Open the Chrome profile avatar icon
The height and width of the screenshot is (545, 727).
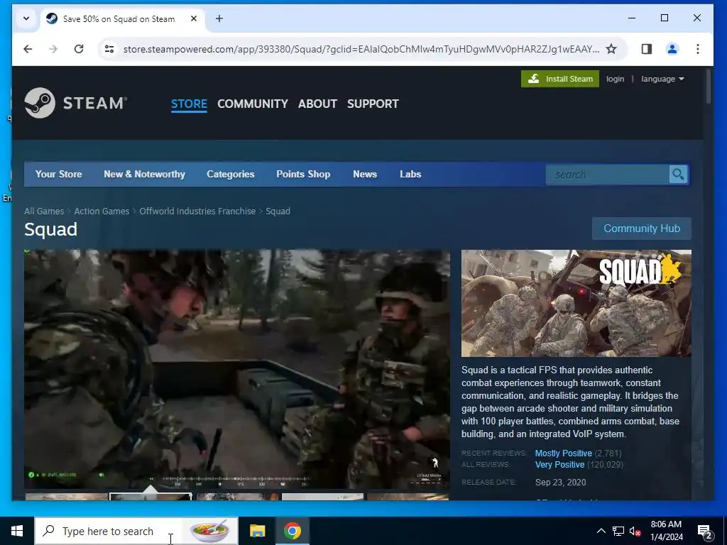point(672,49)
